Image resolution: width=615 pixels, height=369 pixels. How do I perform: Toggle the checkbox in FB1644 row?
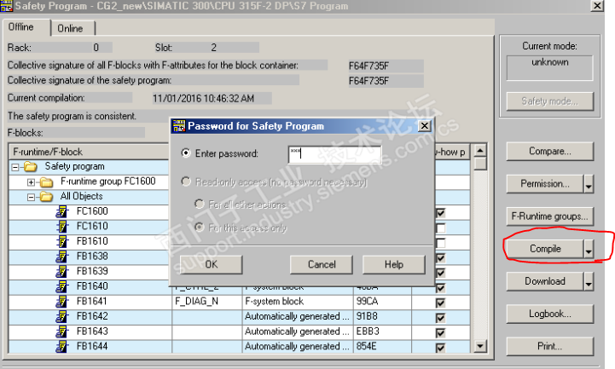pos(440,348)
